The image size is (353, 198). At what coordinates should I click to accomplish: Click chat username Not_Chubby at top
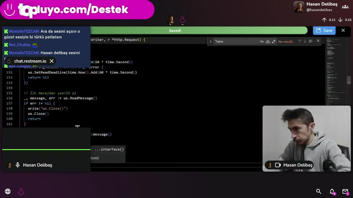point(20,45)
